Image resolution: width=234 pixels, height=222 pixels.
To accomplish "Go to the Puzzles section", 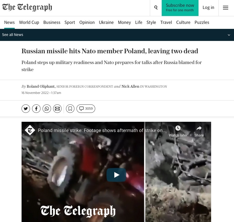I will click(202, 22).
